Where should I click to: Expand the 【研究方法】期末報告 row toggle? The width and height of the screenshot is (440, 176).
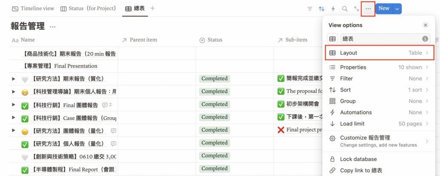(x=13, y=79)
